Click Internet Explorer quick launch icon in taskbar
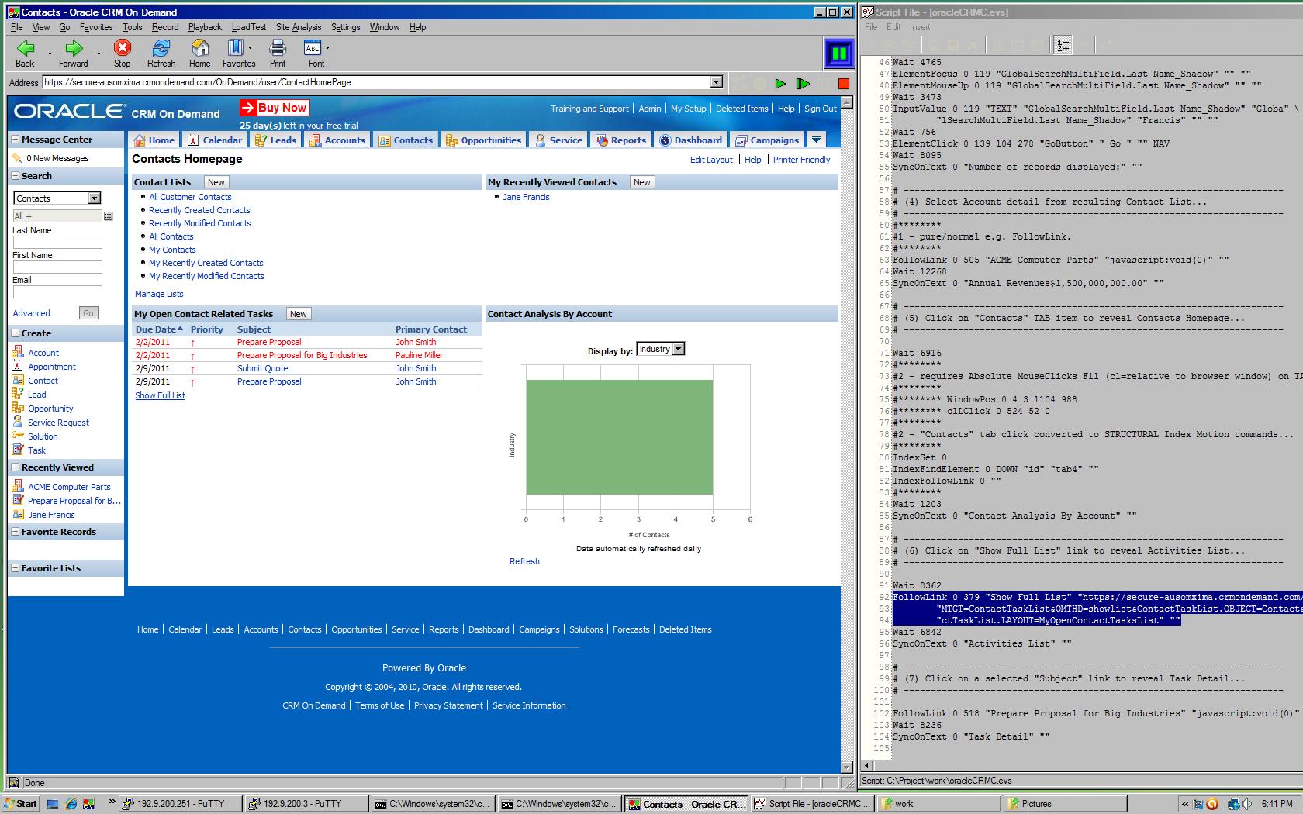The width and height of the screenshot is (1303, 814). pos(71,804)
